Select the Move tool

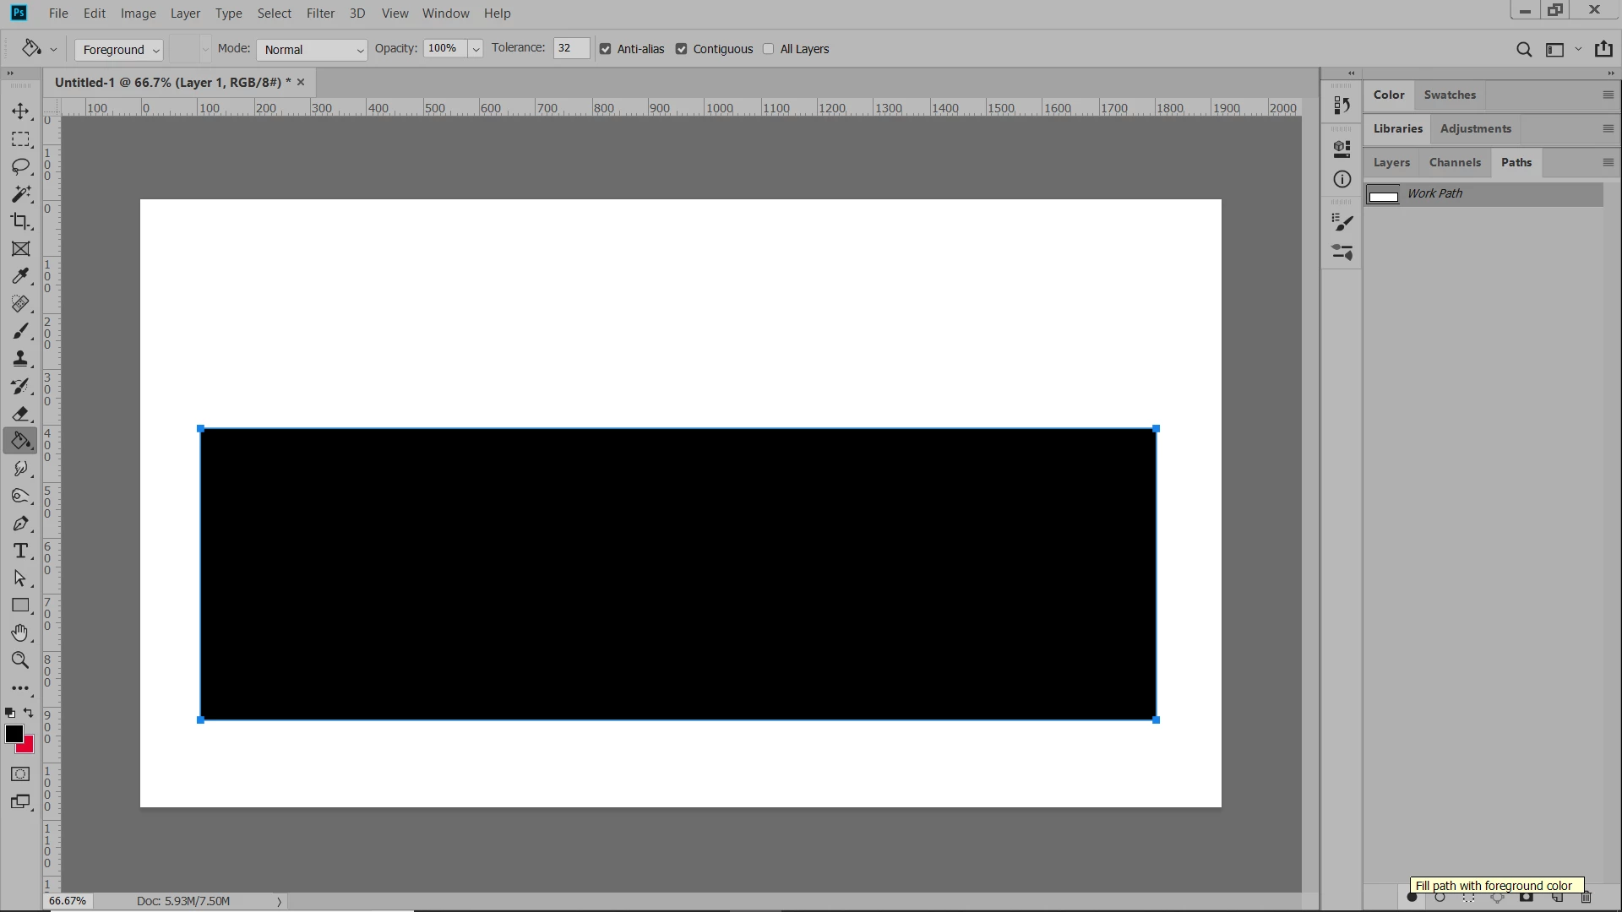coord(20,111)
